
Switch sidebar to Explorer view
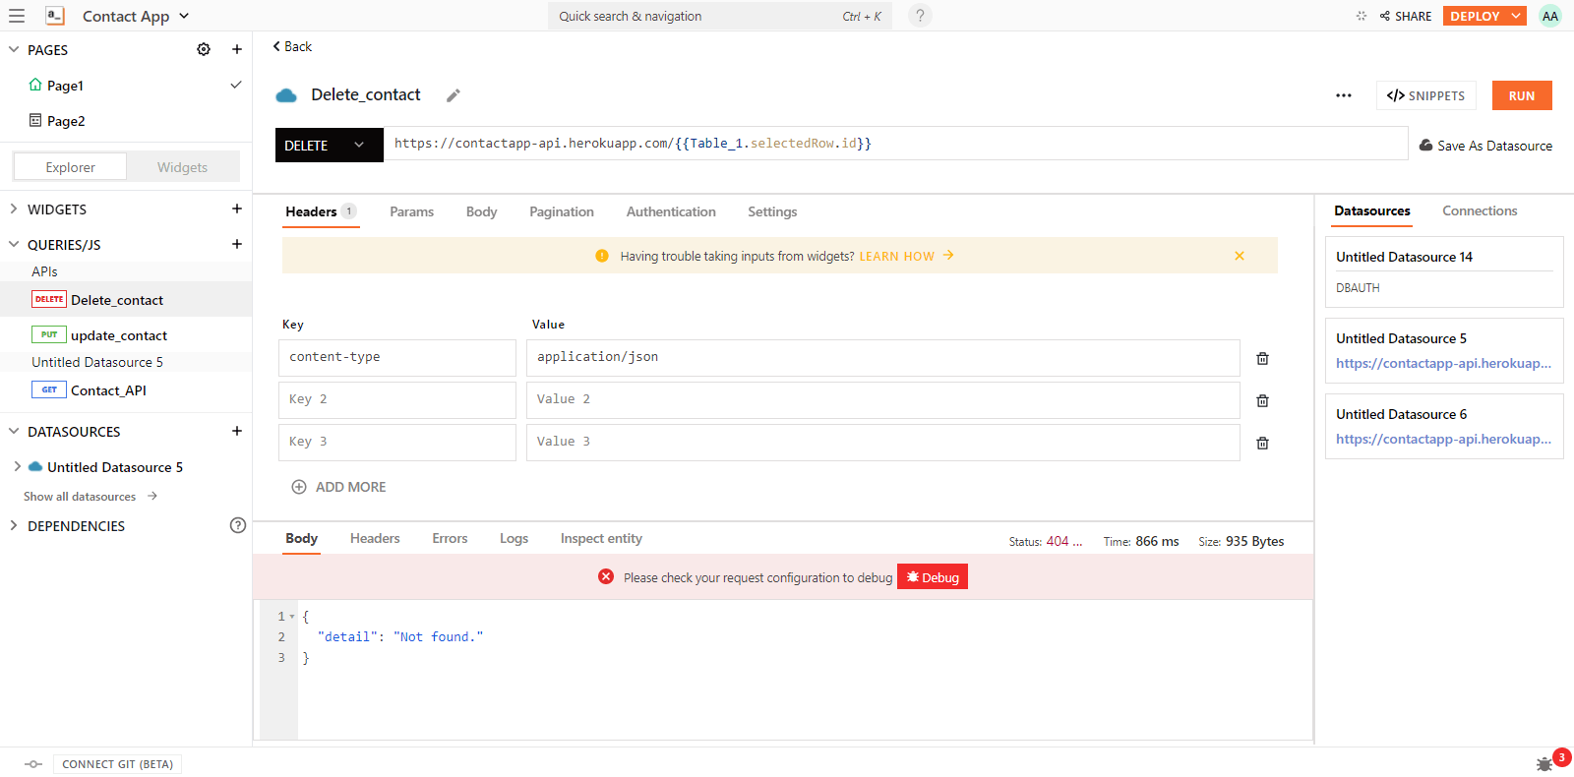click(71, 167)
